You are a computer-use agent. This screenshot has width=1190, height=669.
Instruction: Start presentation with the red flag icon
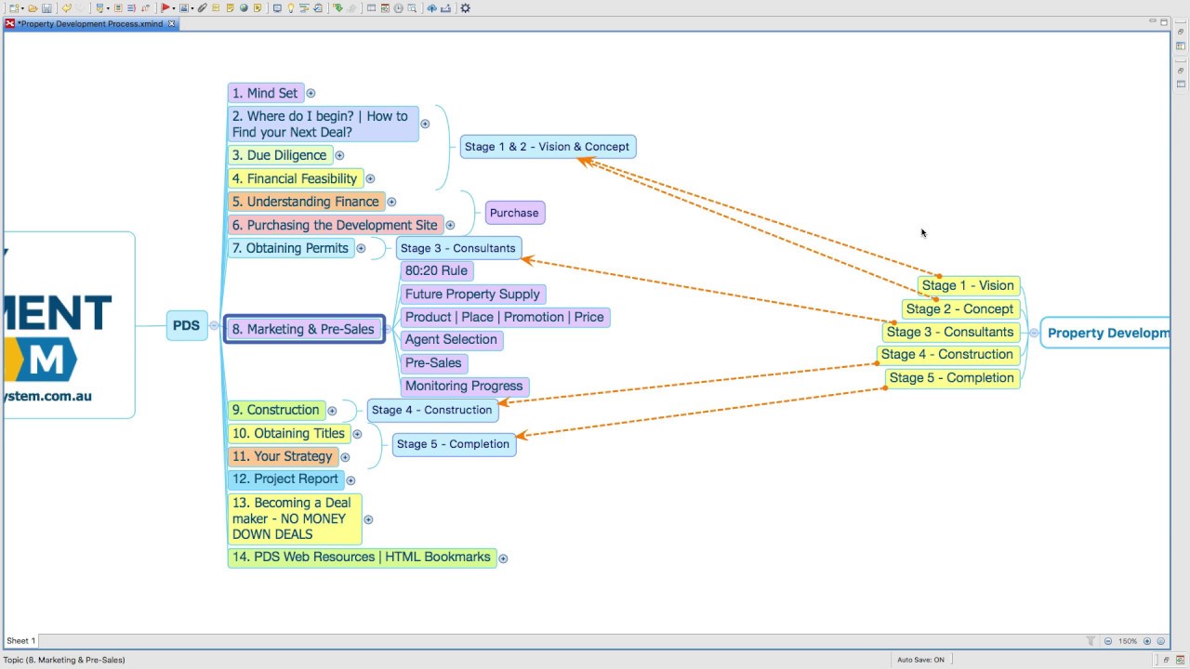coord(165,7)
